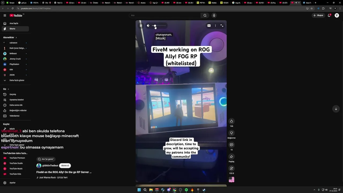Open the ZEON channel subscription
Image resolution: width=343 pixels, height=193 pixels.
pyautogui.click(x=15, y=75)
